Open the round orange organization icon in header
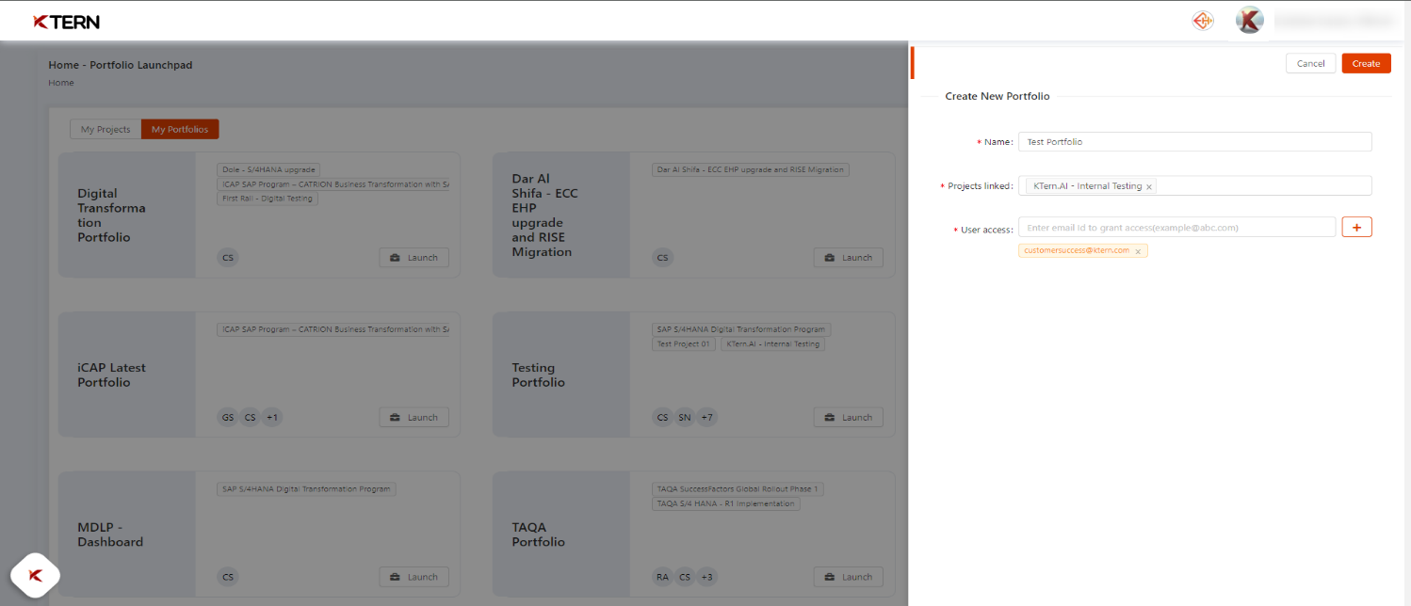This screenshot has width=1411, height=606. pyautogui.click(x=1203, y=21)
